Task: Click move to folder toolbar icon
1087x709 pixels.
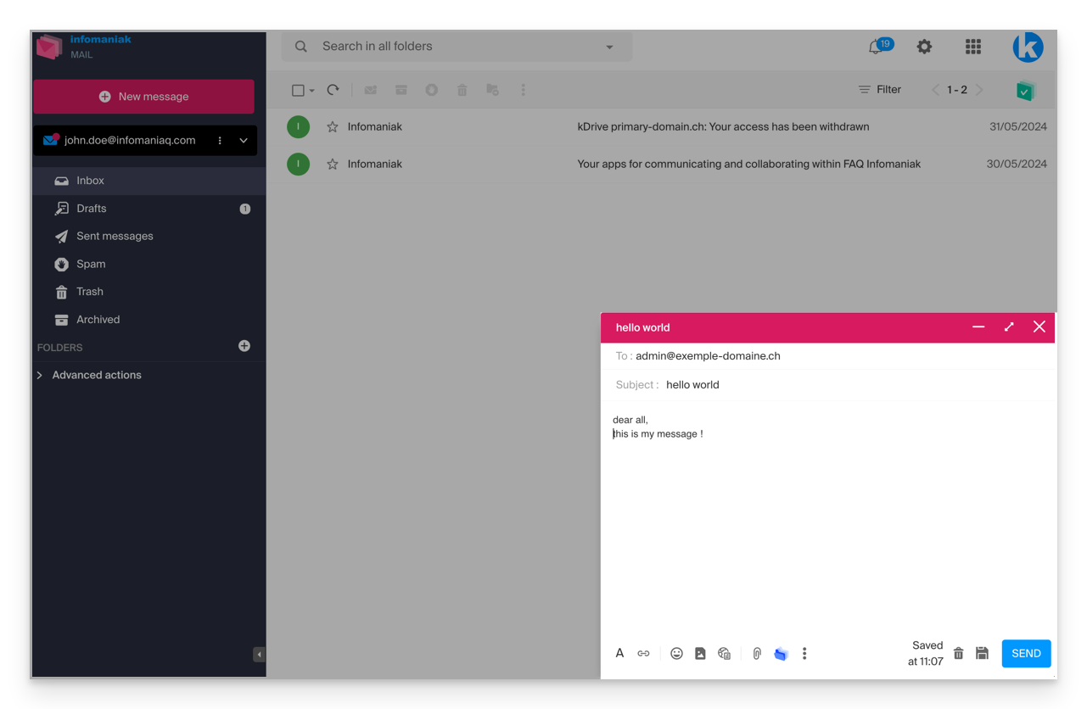Action: (x=492, y=90)
